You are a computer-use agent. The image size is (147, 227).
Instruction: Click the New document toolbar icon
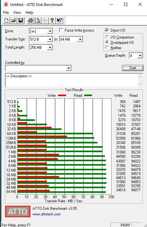point(6,21)
